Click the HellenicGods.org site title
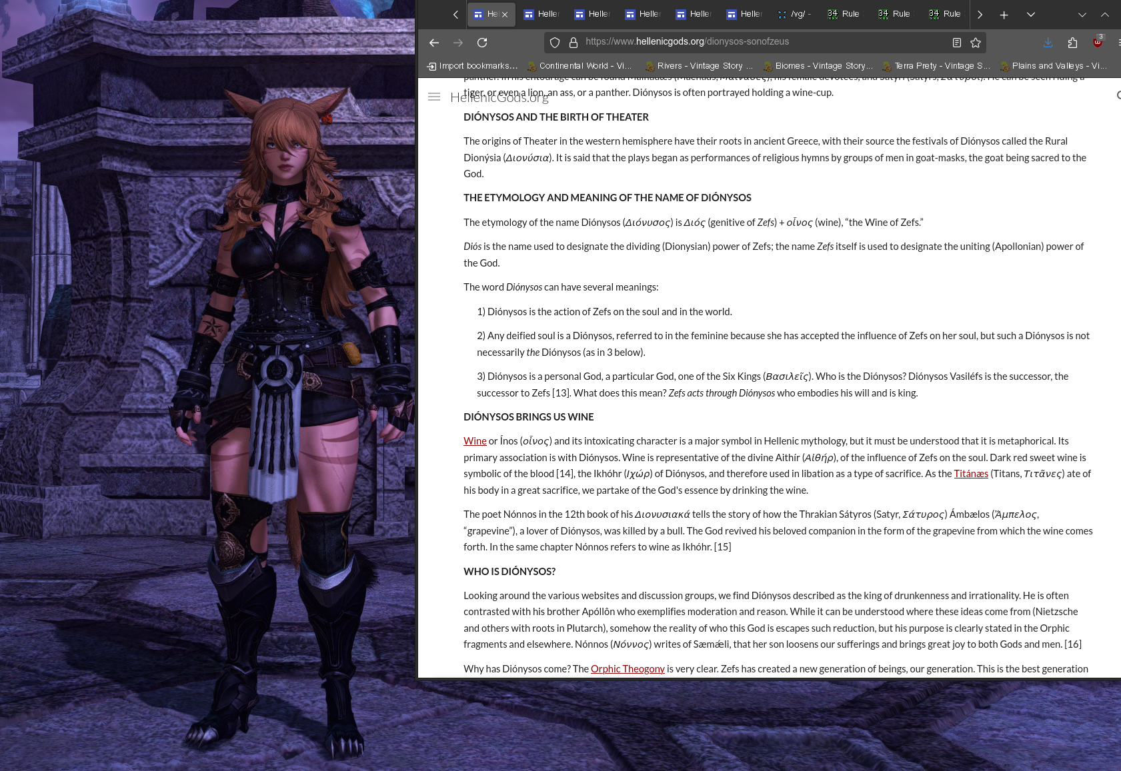This screenshot has width=1121, height=771. click(x=499, y=97)
